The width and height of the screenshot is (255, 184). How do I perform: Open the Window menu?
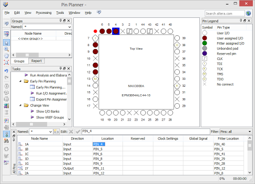(x=74, y=13)
